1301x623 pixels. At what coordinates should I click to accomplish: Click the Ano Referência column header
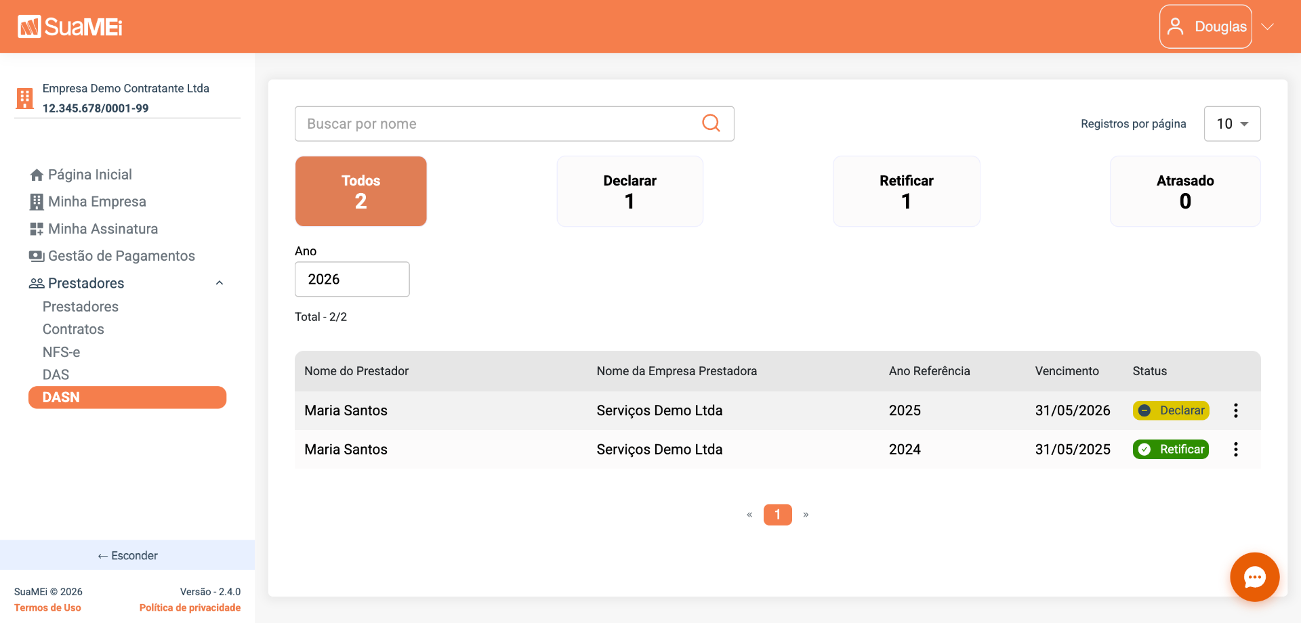[x=929, y=371]
